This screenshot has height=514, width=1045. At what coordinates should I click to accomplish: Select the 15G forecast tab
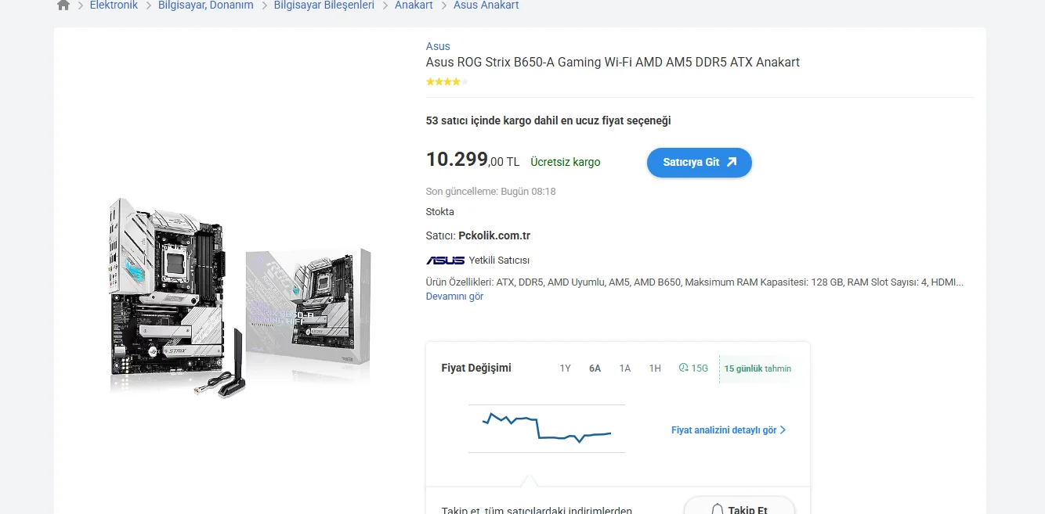pos(693,368)
